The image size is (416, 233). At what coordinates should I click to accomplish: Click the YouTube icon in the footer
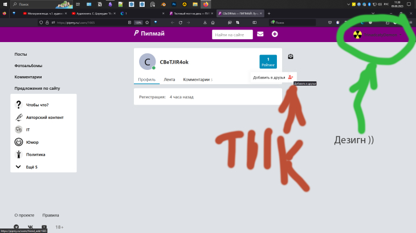[44, 227]
